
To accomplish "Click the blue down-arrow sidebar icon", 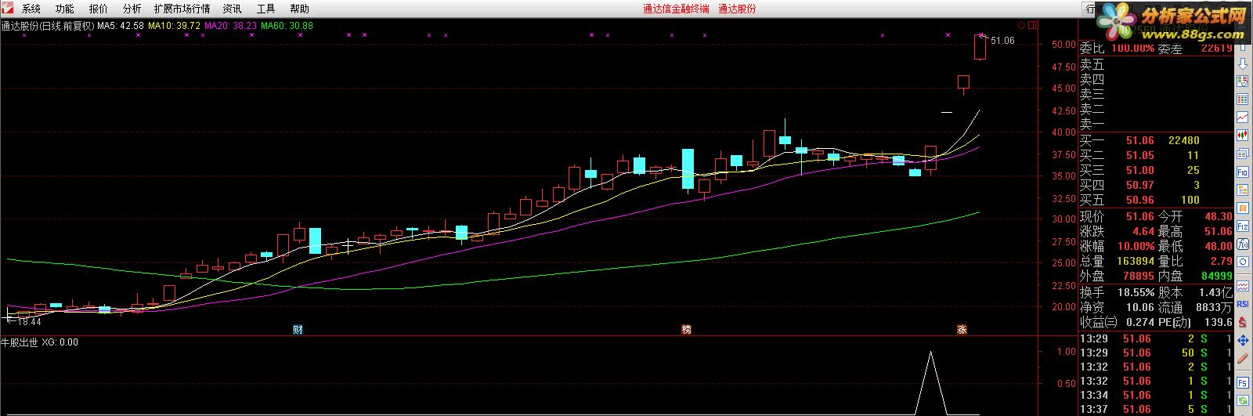I will point(1243,63).
